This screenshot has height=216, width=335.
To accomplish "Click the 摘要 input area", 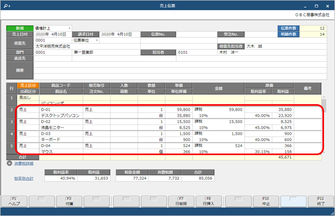I will pos(180,71).
